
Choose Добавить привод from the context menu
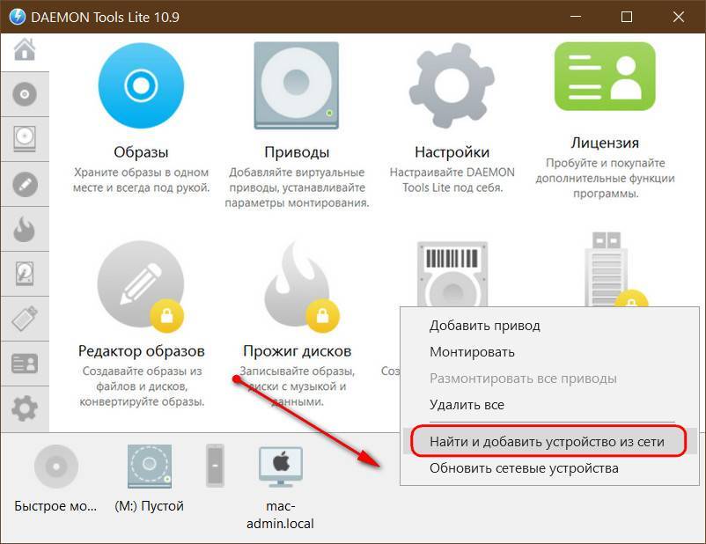pos(485,326)
